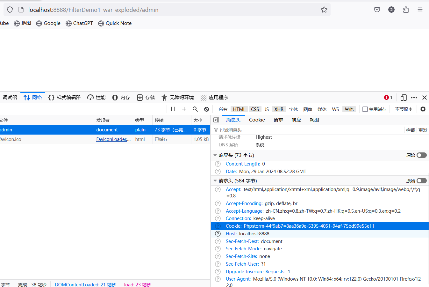Open the FaviconLoader initiator link

point(113,139)
